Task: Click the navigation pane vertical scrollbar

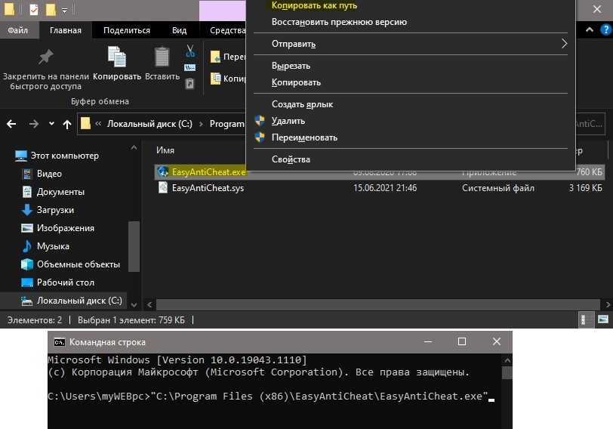Action: tap(134, 249)
